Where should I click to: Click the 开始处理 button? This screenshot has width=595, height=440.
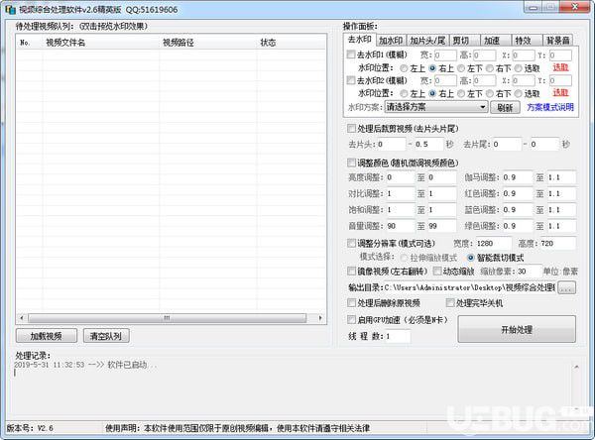517,330
